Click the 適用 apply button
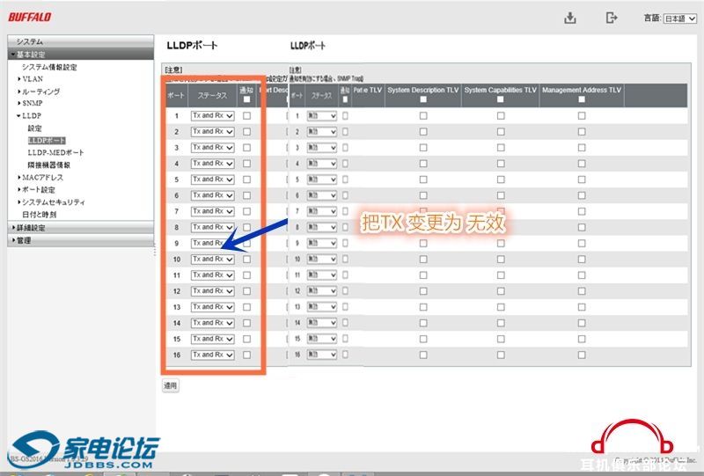 point(170,385)
